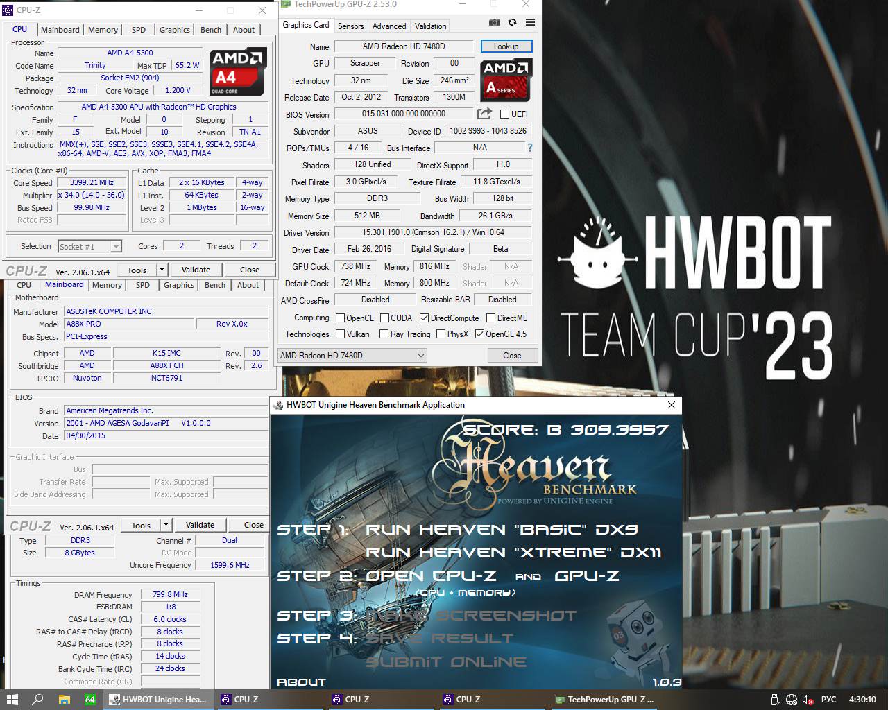Open the Windows Start menu
The width and height of the screenshot is (888, 710).
(x=12, y=700)
